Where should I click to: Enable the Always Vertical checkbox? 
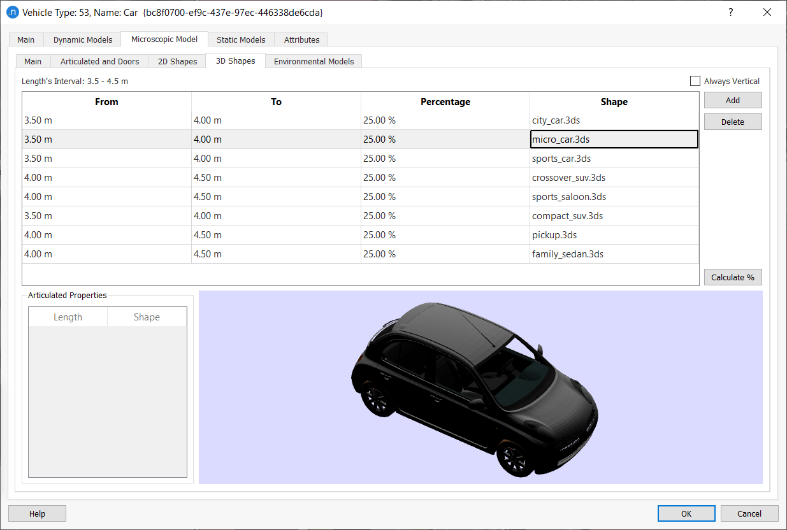[695, 81]
